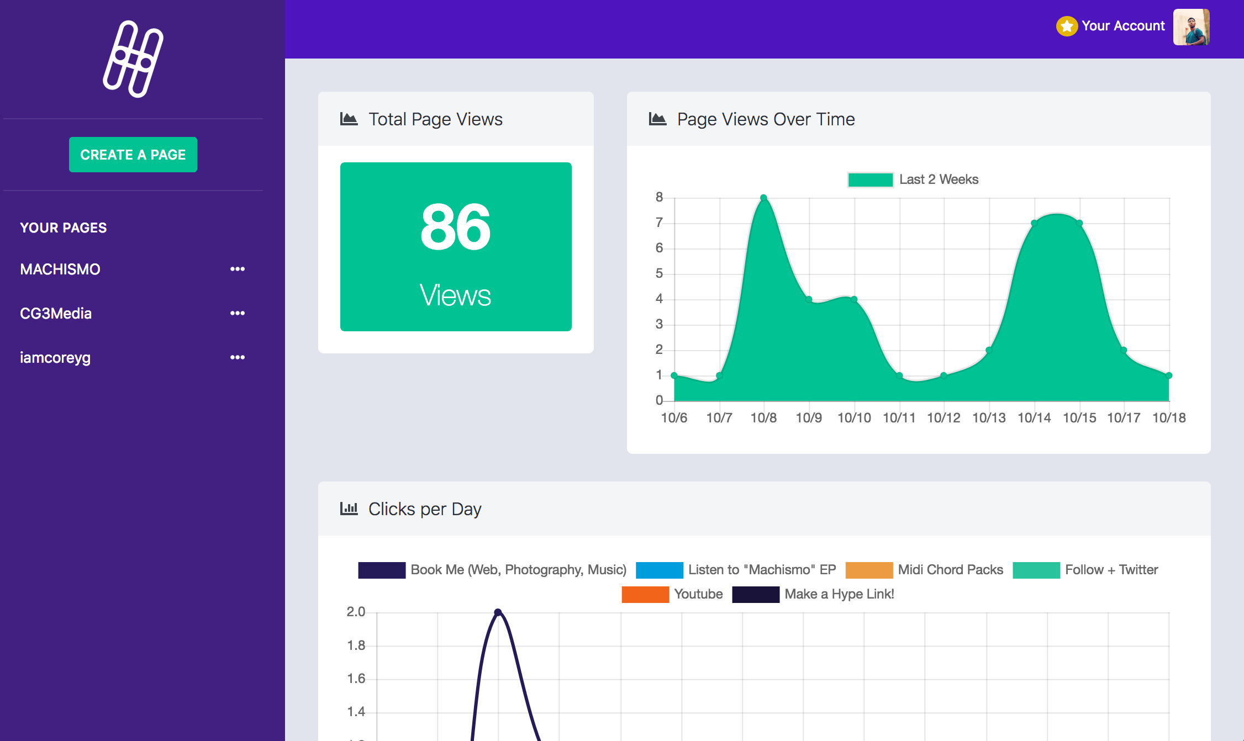1244x741 pixels.
Task: Click the 10/8 peak data point
Action: pos(763,197)
